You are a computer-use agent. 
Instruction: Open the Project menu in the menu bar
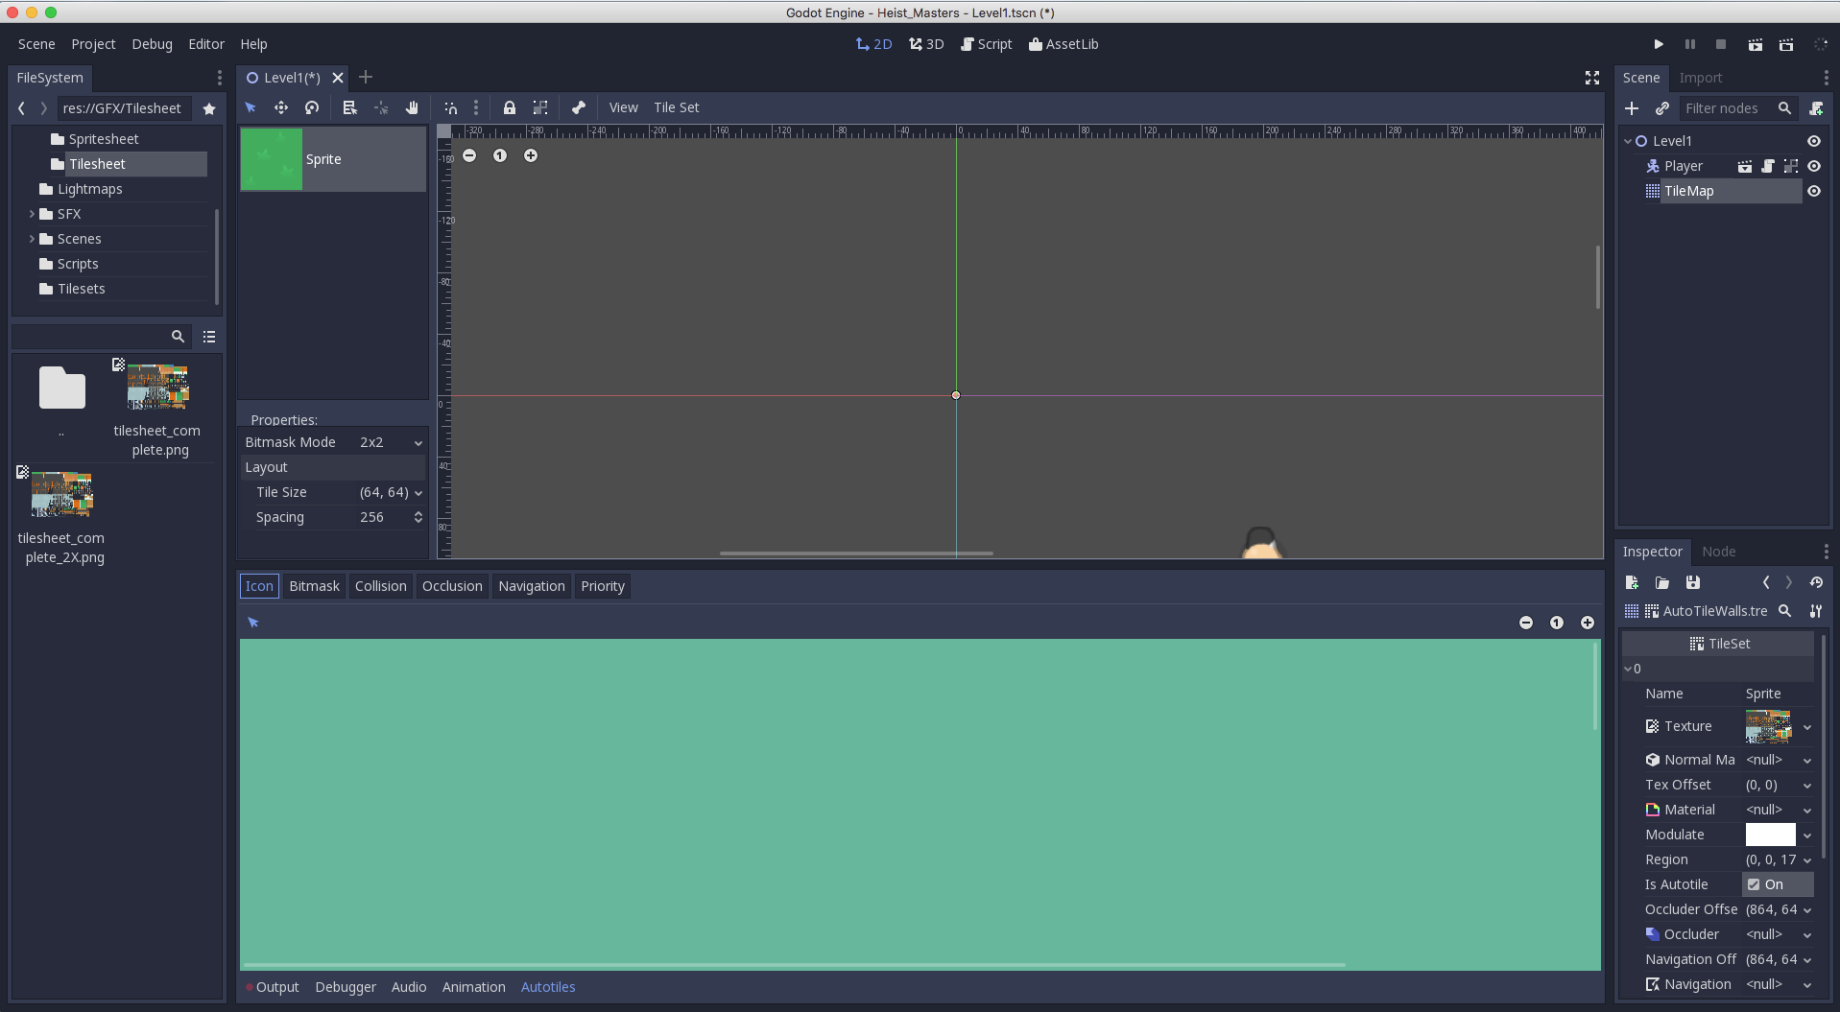[93, 44]
